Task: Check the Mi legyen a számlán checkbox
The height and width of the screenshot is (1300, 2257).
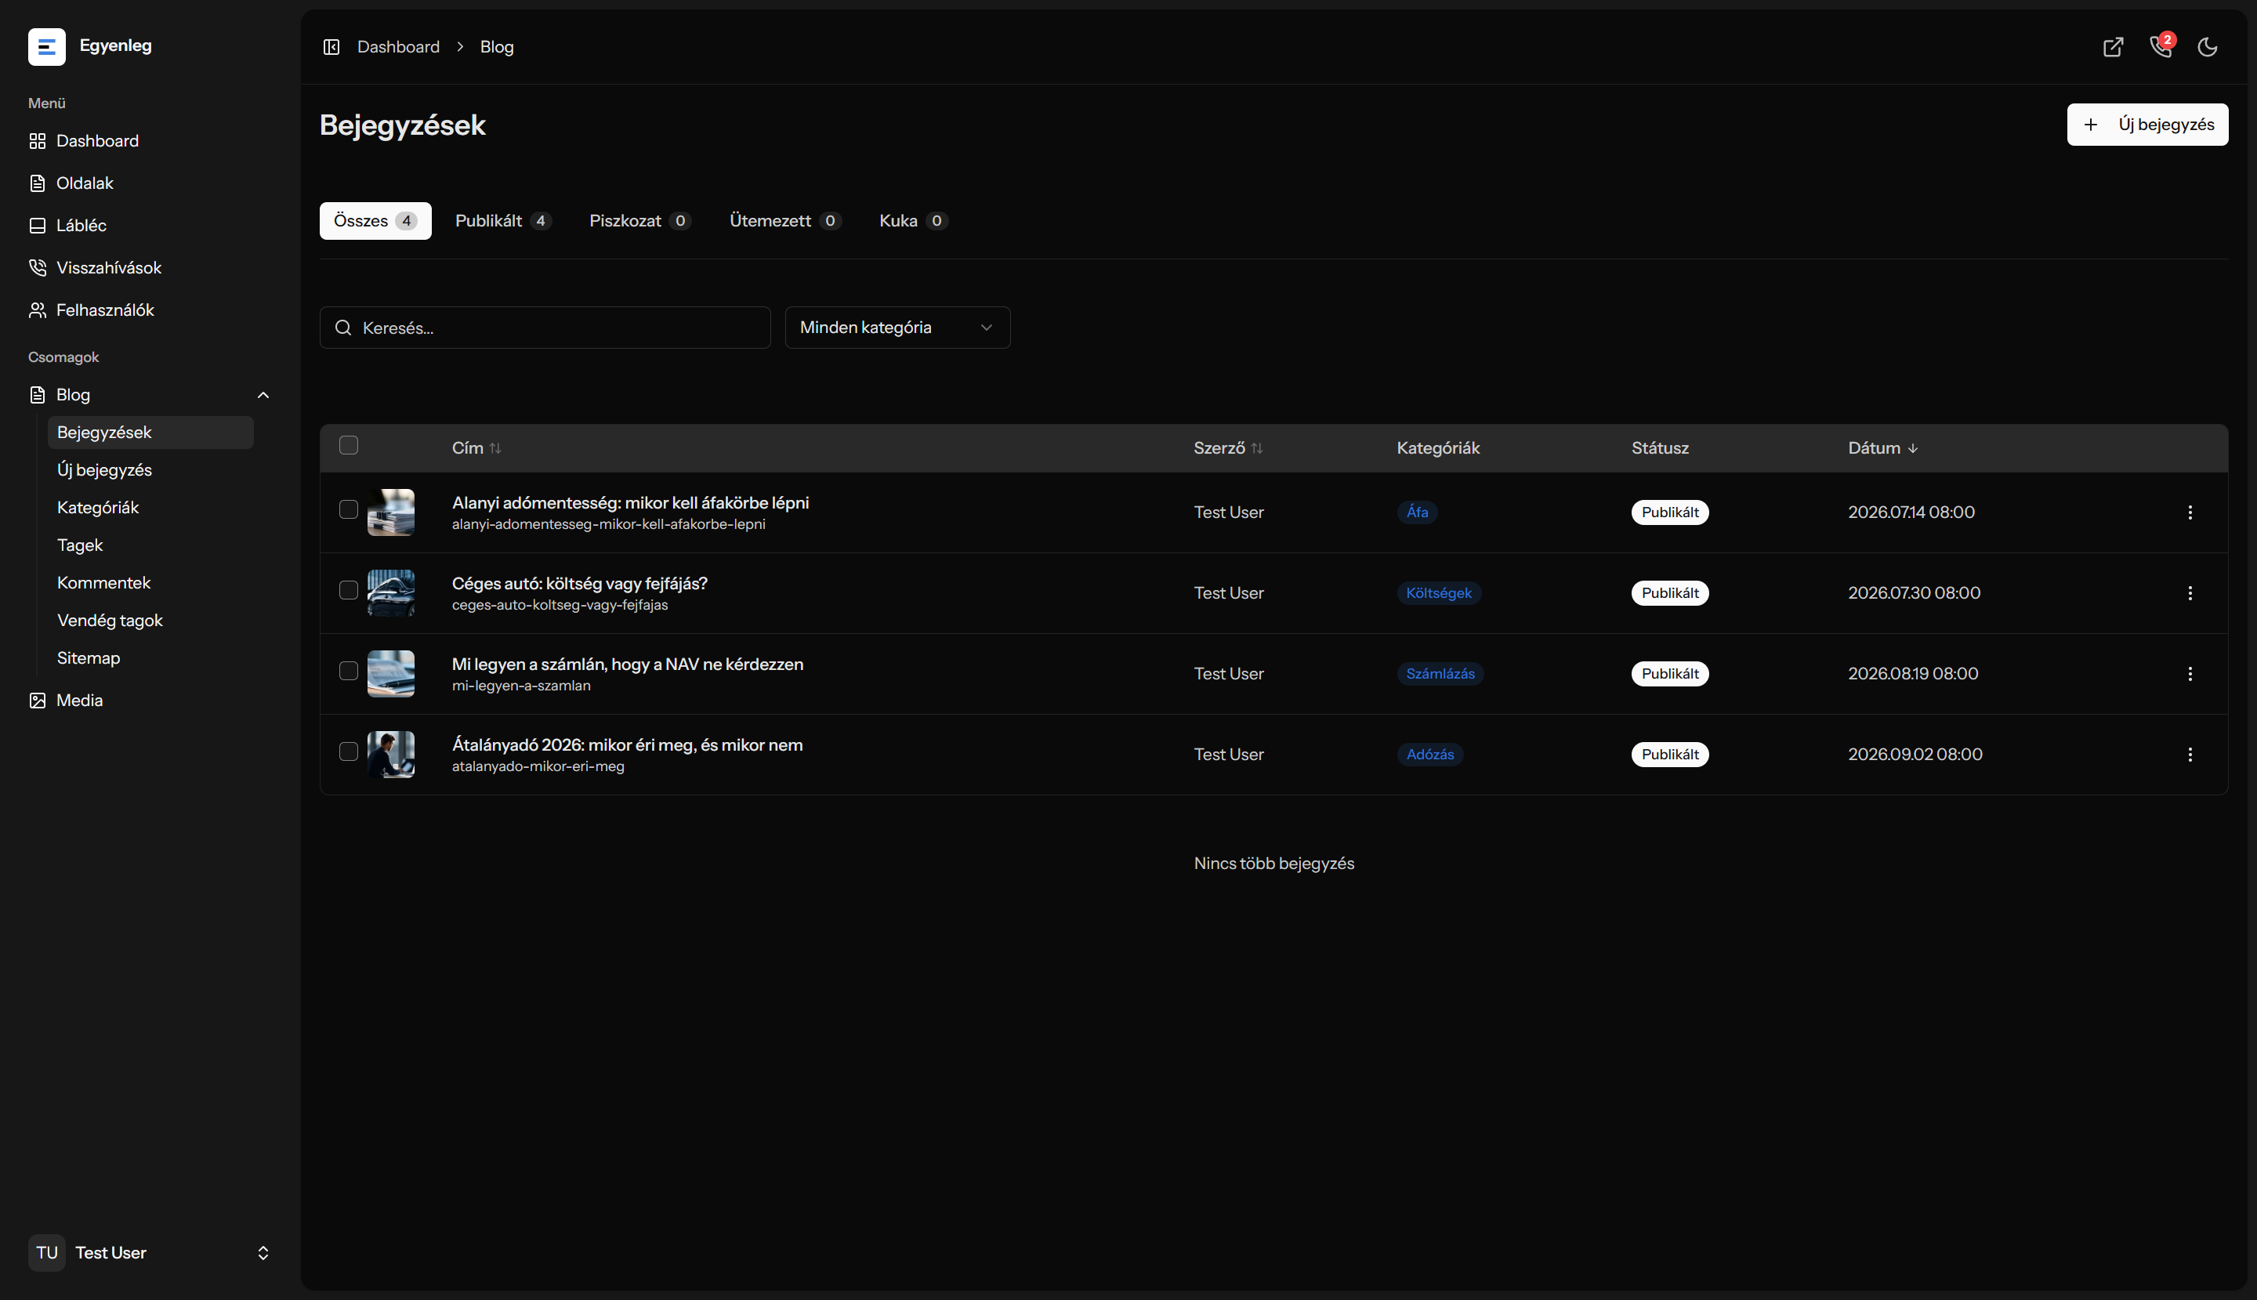Action: (x=349, y=671)
